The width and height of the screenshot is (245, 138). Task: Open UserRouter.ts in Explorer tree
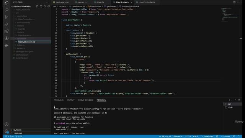click(x=24, y=36)
